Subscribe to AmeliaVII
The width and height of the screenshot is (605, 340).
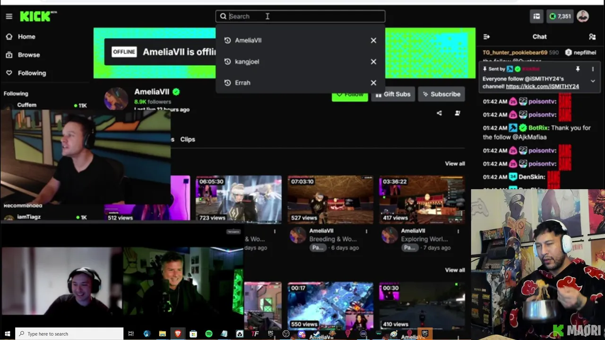441,94
